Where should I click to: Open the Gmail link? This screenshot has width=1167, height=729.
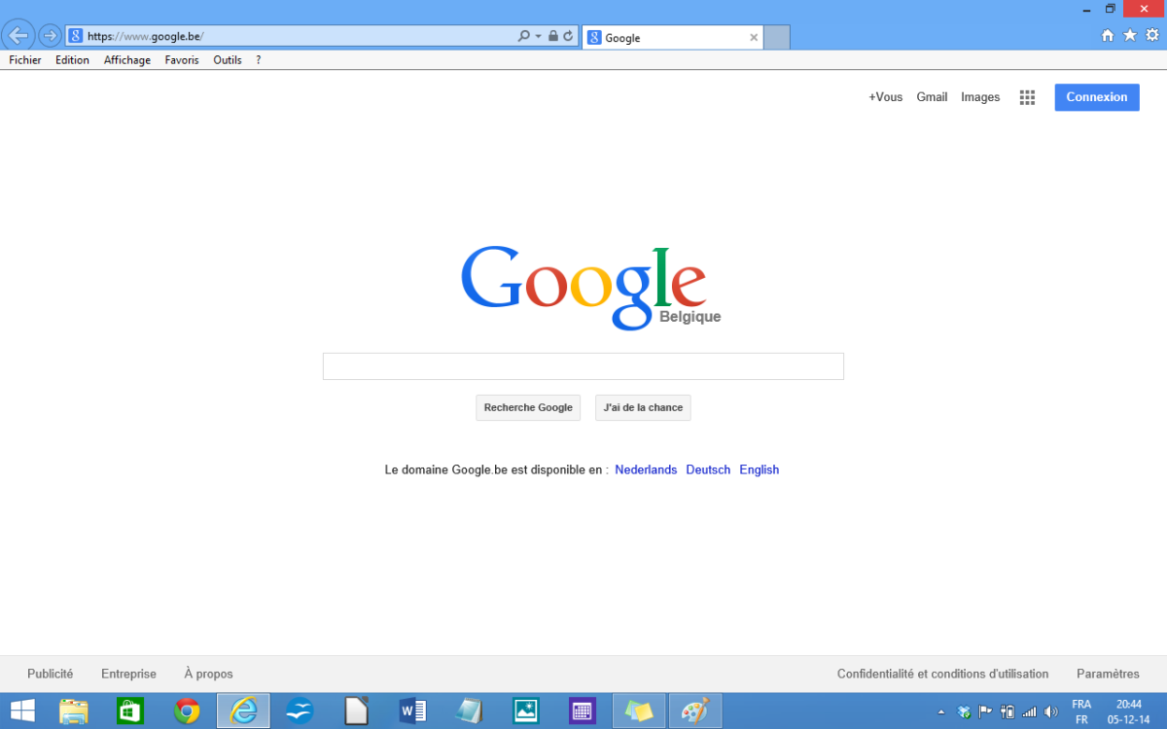point(932,97)
